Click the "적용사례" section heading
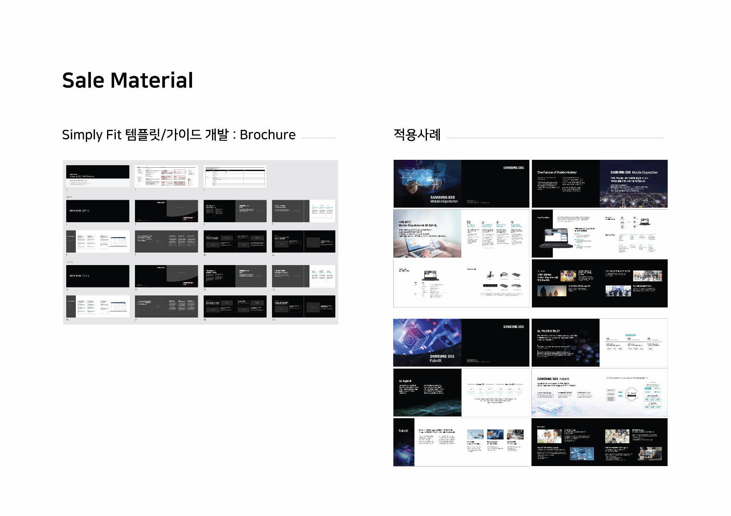 coord(417,135)
